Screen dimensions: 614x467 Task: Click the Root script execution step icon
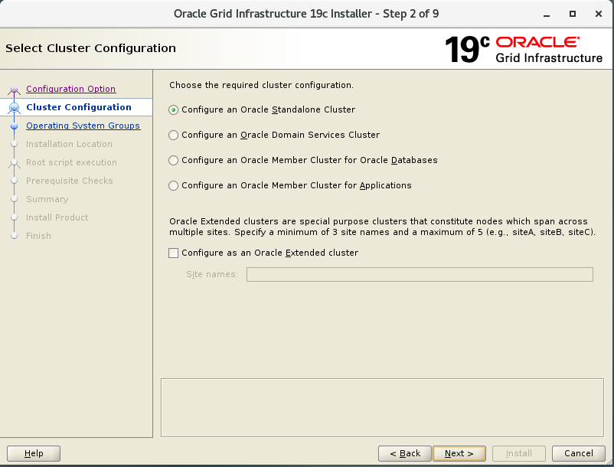pyautogui.click(x=15, y=162)
